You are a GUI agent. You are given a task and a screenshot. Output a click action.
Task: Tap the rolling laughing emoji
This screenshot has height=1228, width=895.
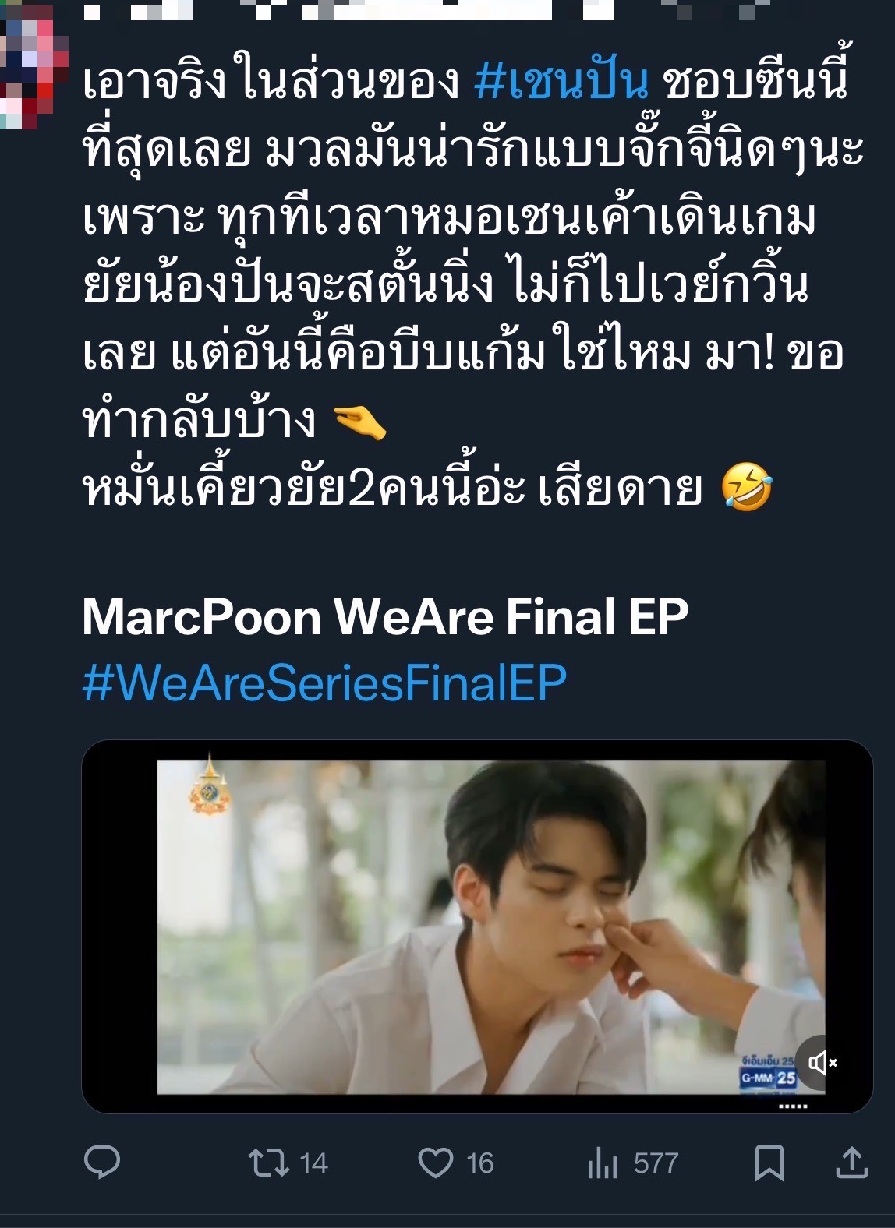click(746, 486)
